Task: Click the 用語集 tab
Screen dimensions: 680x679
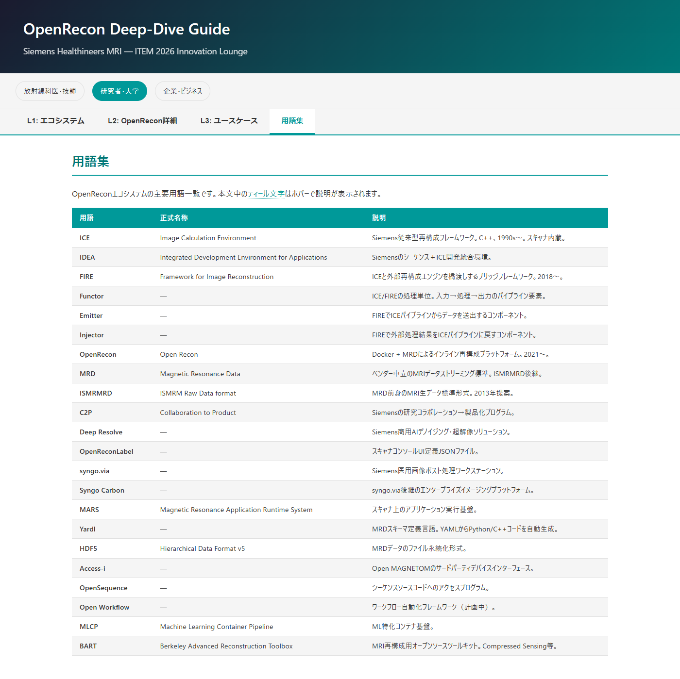Action: [292, 121]
